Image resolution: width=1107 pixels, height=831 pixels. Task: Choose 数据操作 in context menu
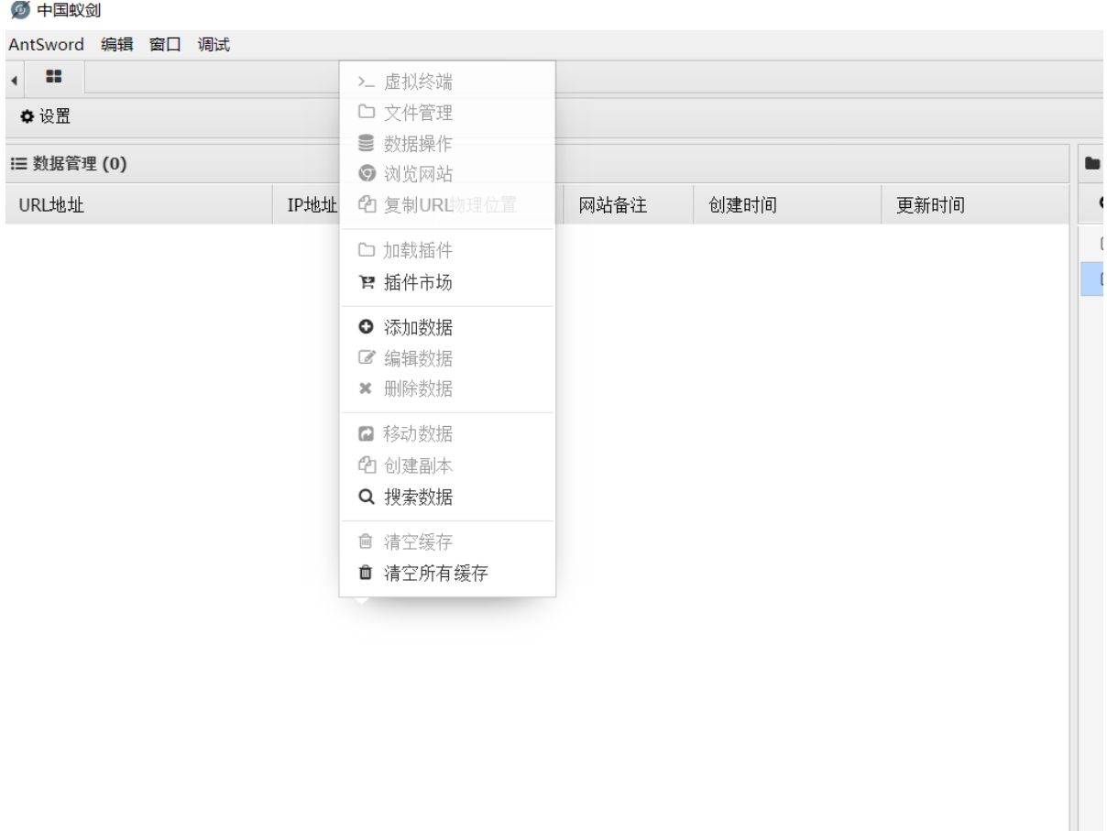tap(447, 144)
